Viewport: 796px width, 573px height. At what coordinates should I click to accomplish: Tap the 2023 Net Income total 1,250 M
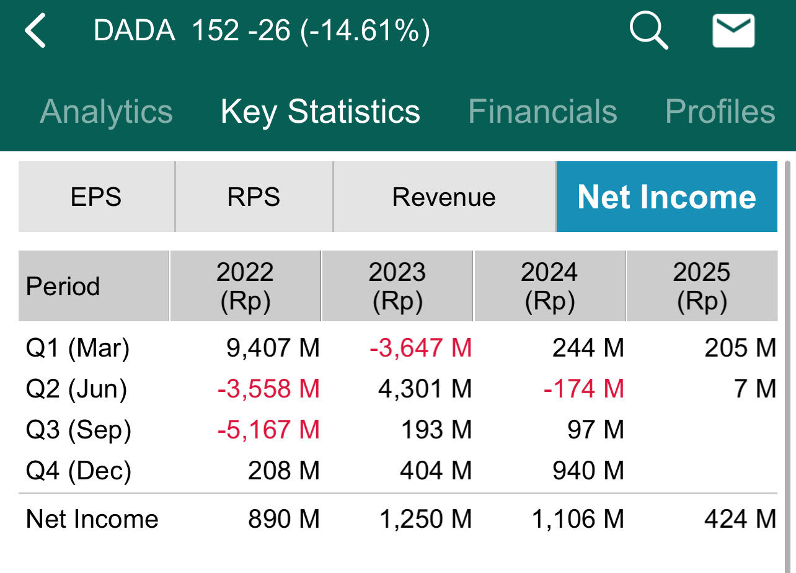pyautogui.click(x=425, y=519)
